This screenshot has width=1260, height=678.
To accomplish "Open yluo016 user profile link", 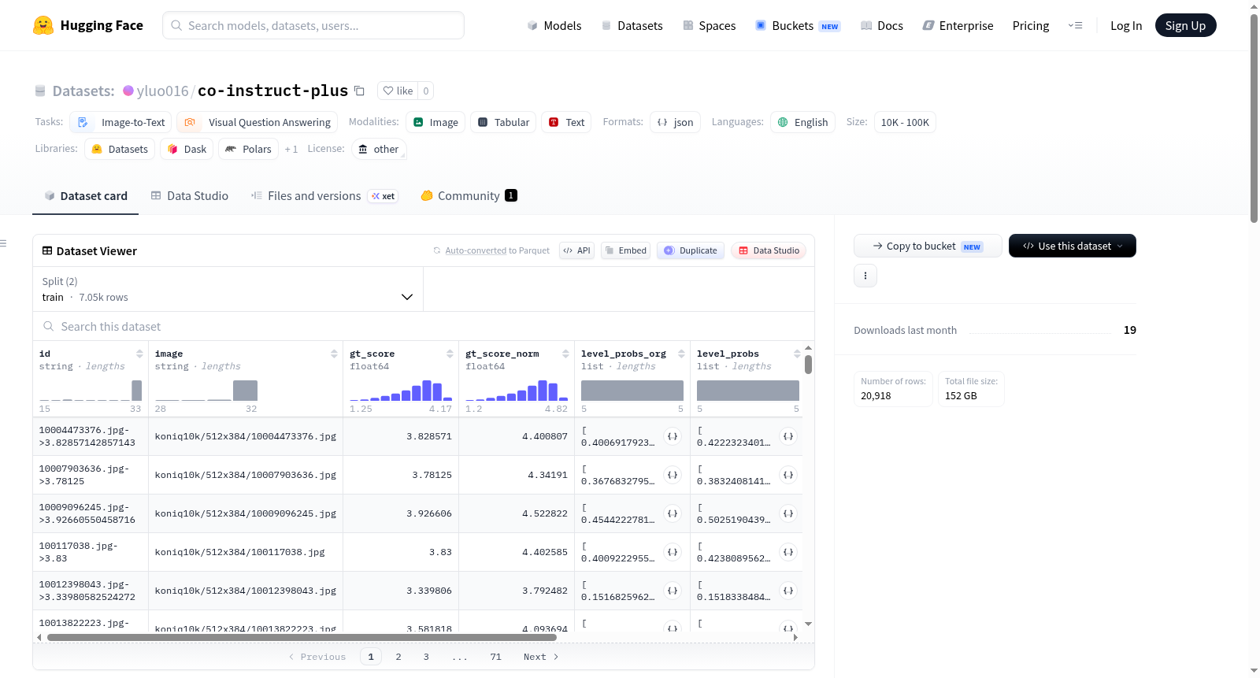I will (x=162, y=91).
